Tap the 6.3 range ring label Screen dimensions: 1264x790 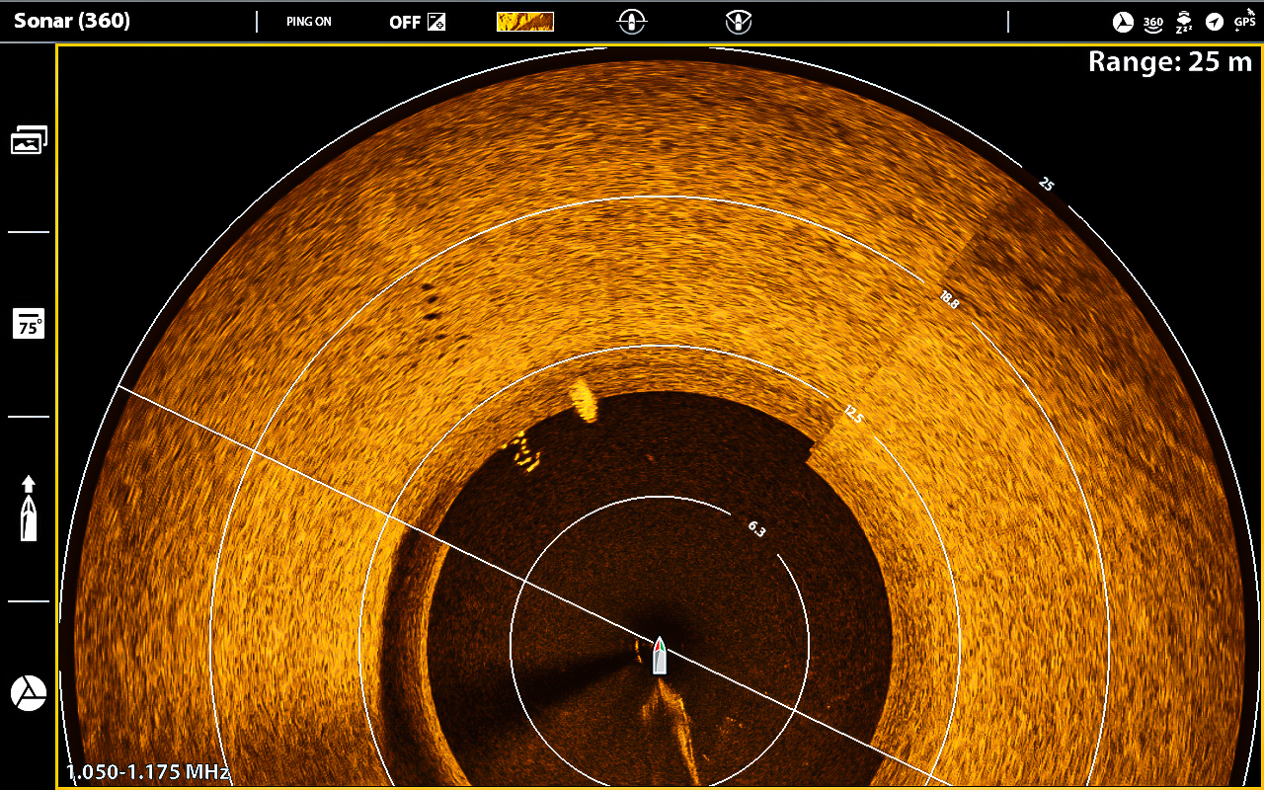(757, 529)
